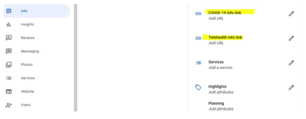The height and width of the screenshot is (119, 306).
Task: Edit Highlights using the pencil icon
Action: tap(291, 87)
